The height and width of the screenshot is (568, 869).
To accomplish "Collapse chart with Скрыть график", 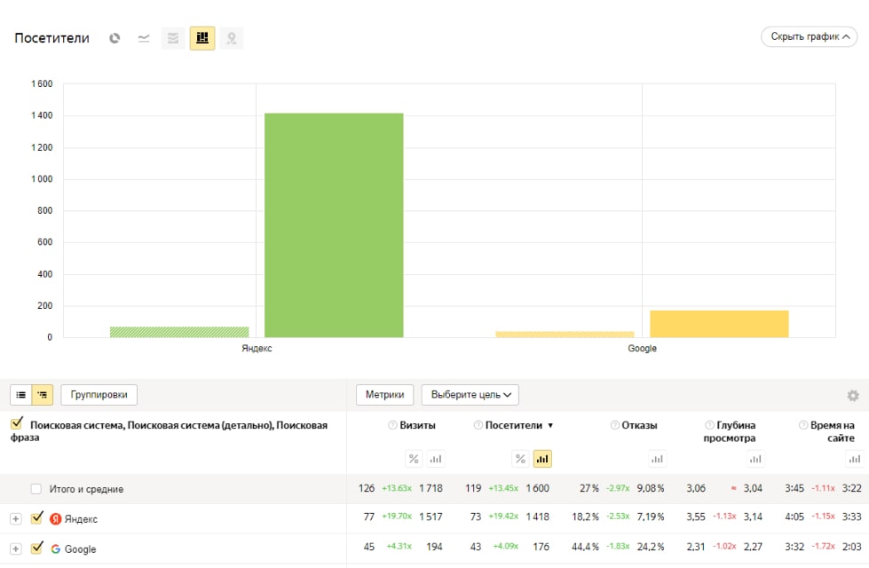I will (x=809, y=37).
